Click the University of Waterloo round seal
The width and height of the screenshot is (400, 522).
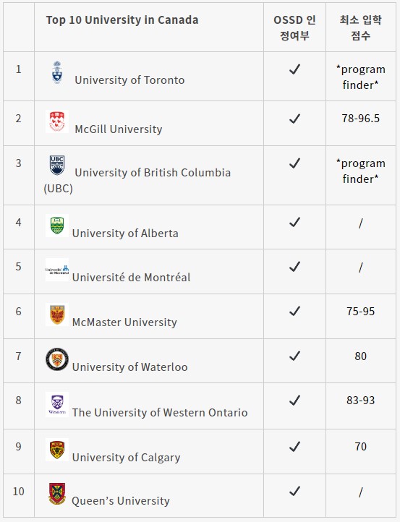coord(57,359)
